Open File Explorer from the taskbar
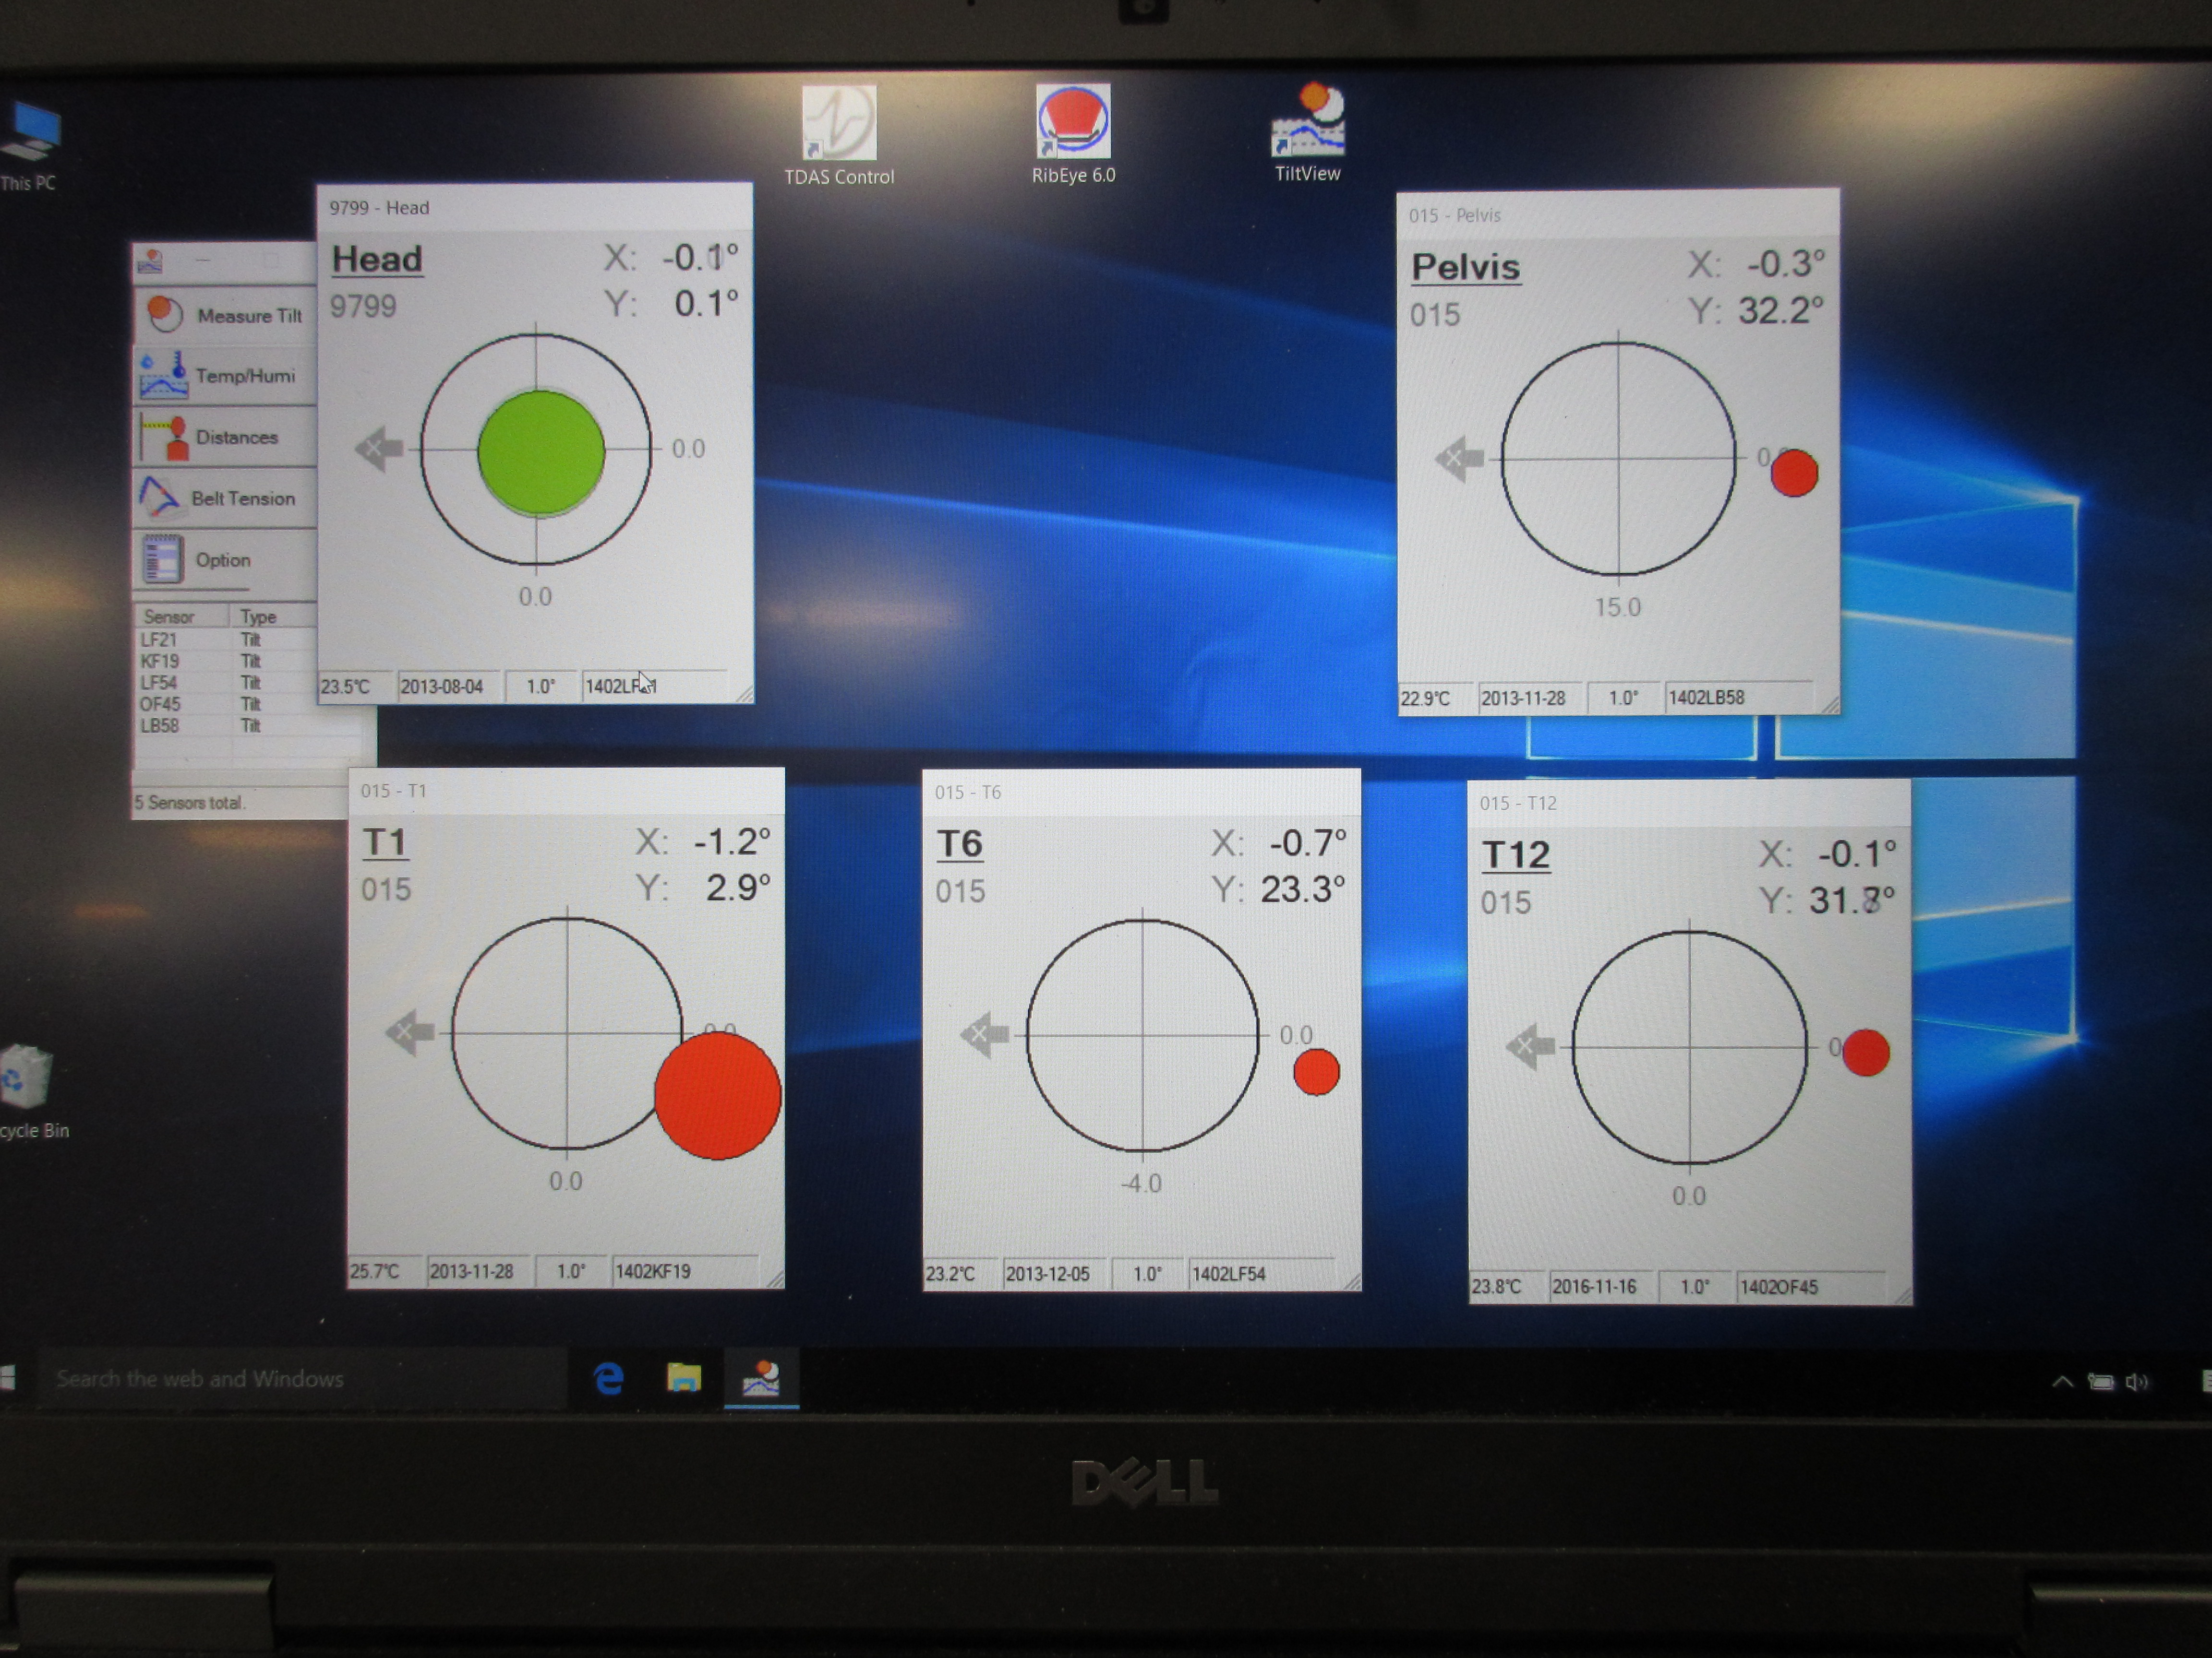Viewport: 2212px width, 1658px height. tap(684, 1378)
